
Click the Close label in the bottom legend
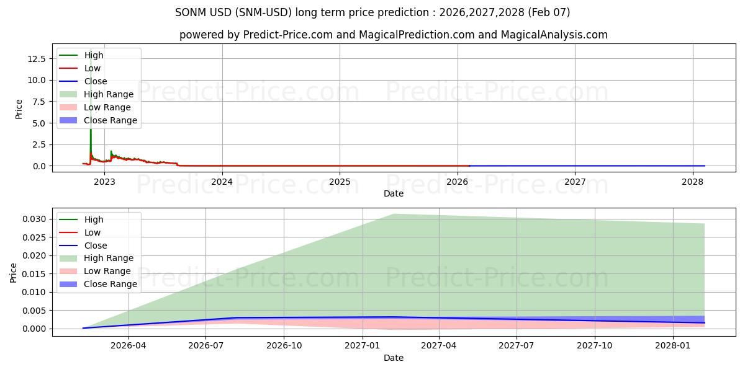(x=96, y=246)
